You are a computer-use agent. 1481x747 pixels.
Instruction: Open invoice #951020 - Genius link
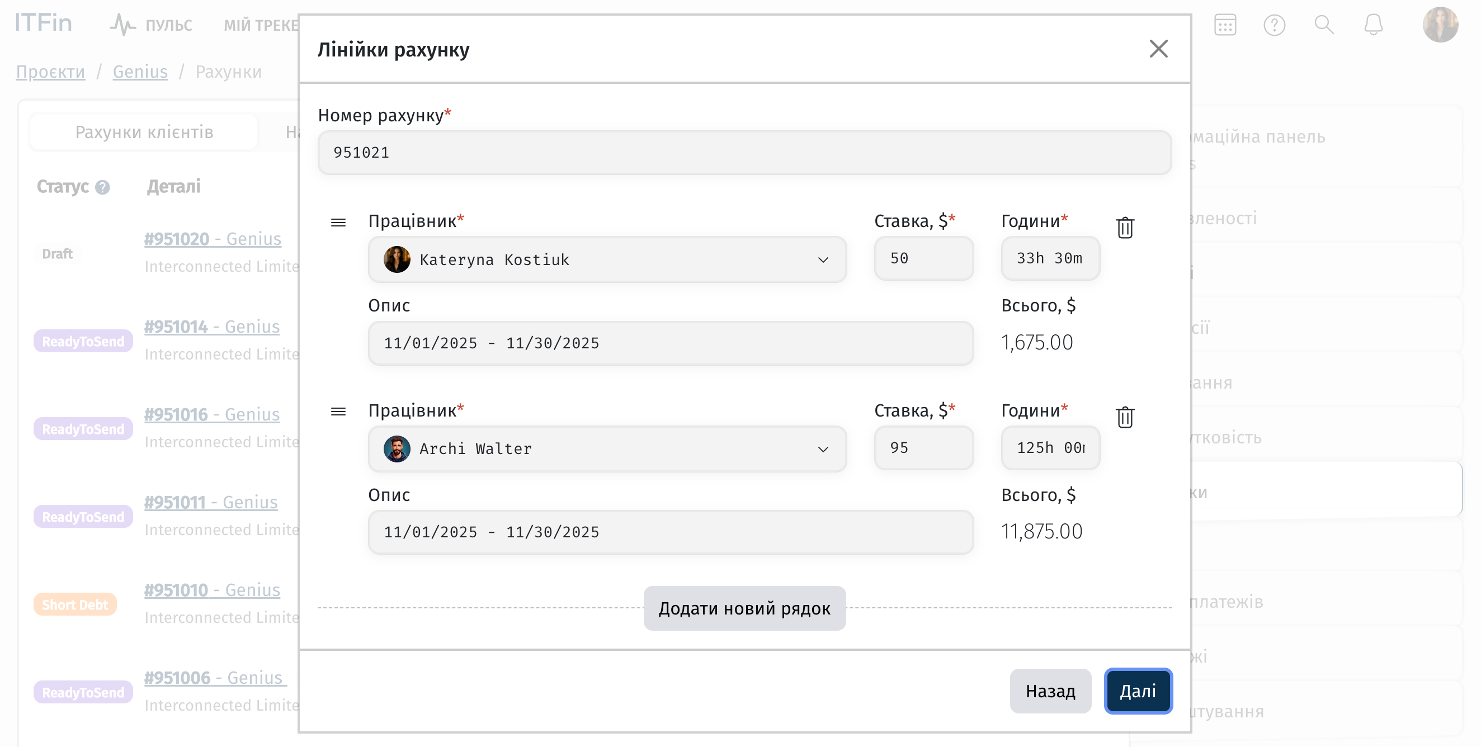click(212, 238)
